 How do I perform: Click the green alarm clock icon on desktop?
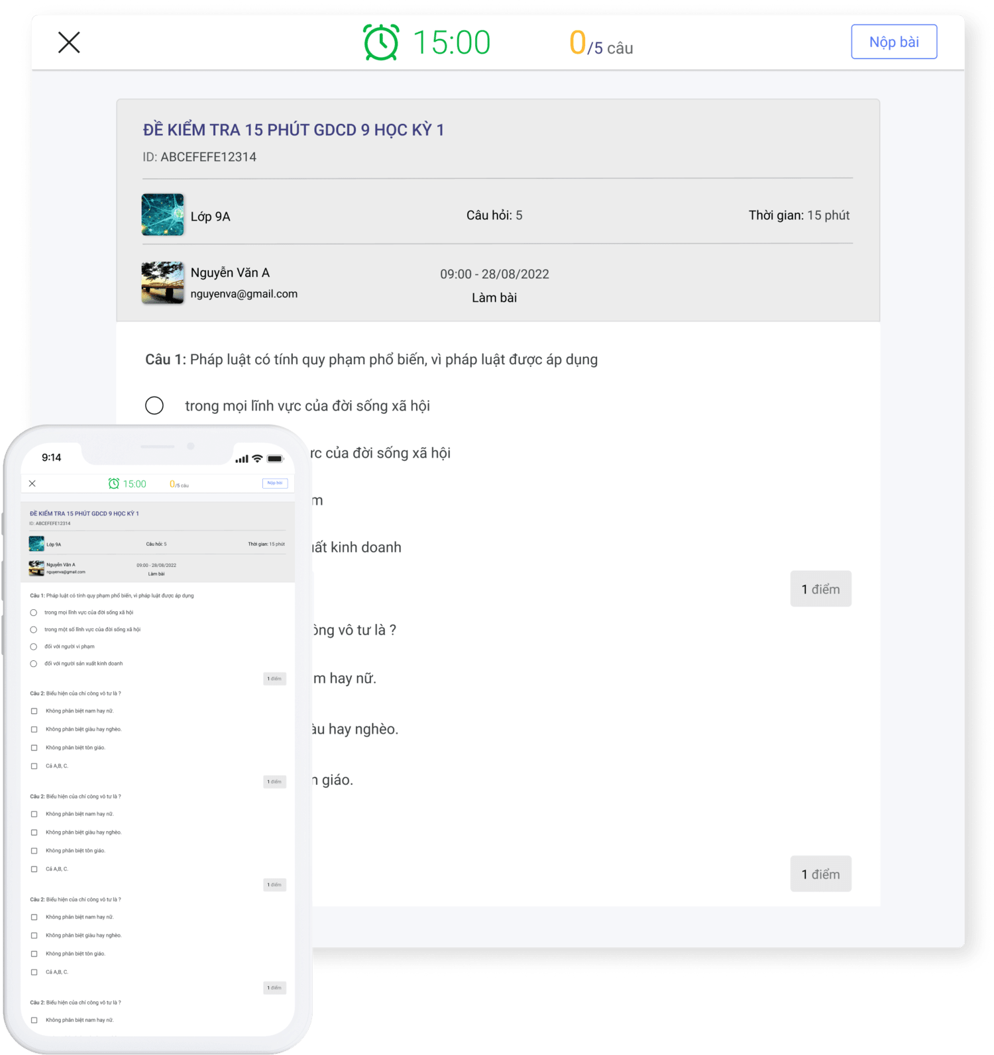tap(381, 42)
